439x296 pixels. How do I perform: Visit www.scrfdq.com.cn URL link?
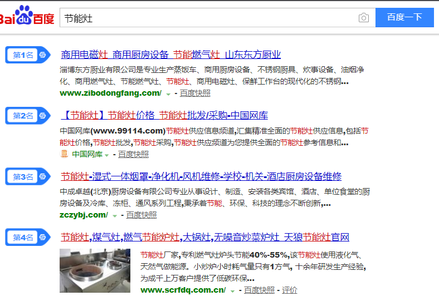(x=183, y=290)
